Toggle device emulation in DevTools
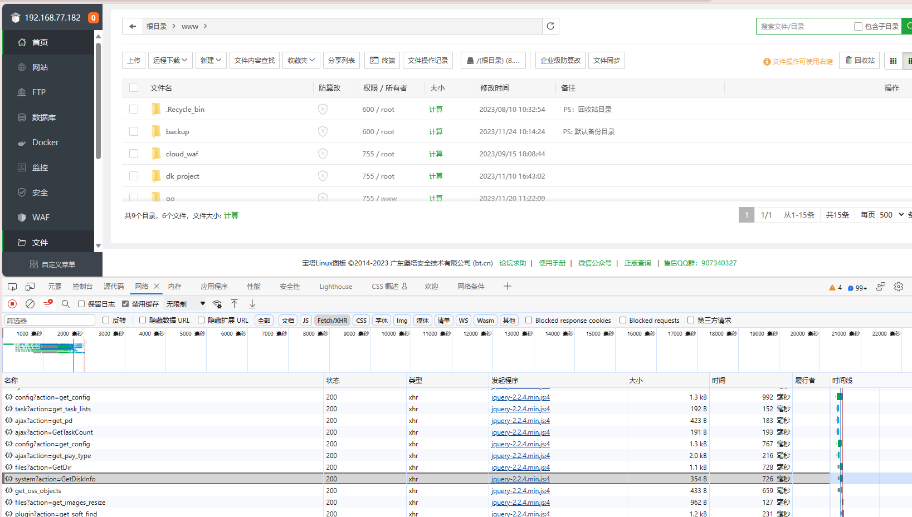 click(x=30, y=287)
